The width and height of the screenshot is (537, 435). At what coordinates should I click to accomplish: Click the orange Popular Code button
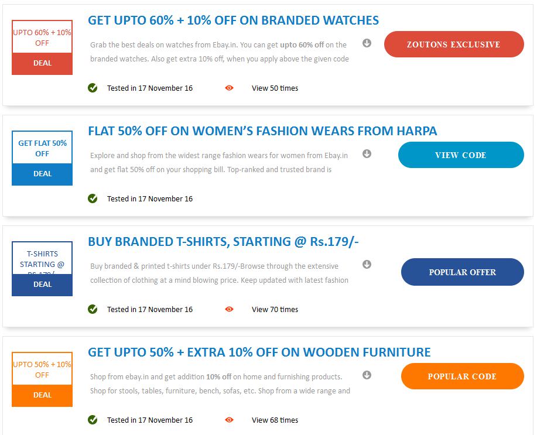tap(463, 376)
